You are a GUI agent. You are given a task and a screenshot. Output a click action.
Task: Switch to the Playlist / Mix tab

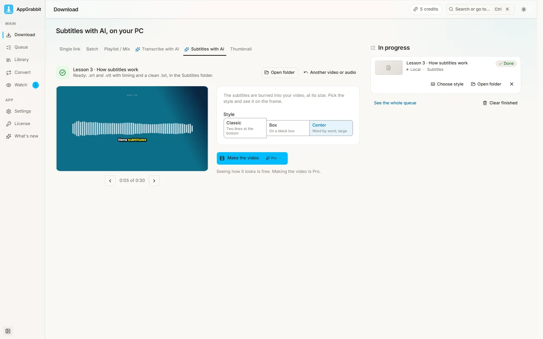tap(117, 49)
